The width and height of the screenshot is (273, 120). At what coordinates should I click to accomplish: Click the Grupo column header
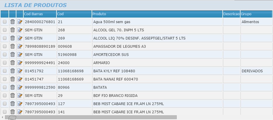pos(246,14)
